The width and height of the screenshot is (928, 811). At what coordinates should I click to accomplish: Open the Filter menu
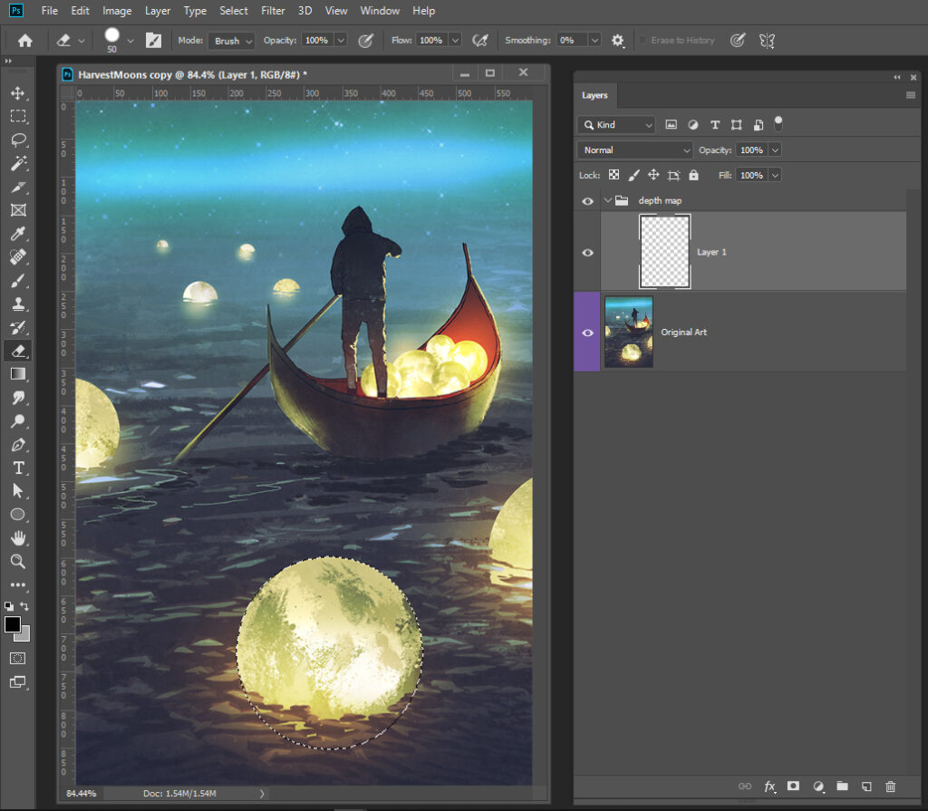pos(275,11)
